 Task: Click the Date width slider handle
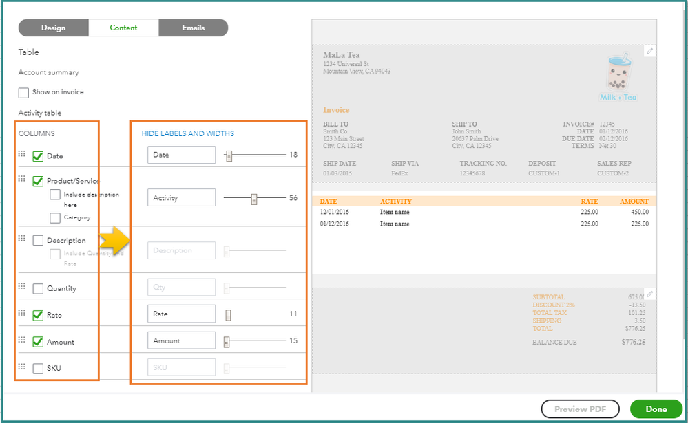pyautogui.click(x=229, y=155)
